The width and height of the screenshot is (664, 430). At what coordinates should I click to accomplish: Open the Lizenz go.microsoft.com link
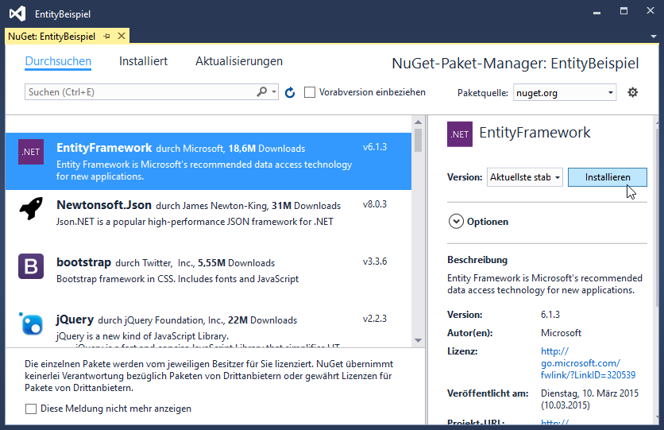click(588, 363)
